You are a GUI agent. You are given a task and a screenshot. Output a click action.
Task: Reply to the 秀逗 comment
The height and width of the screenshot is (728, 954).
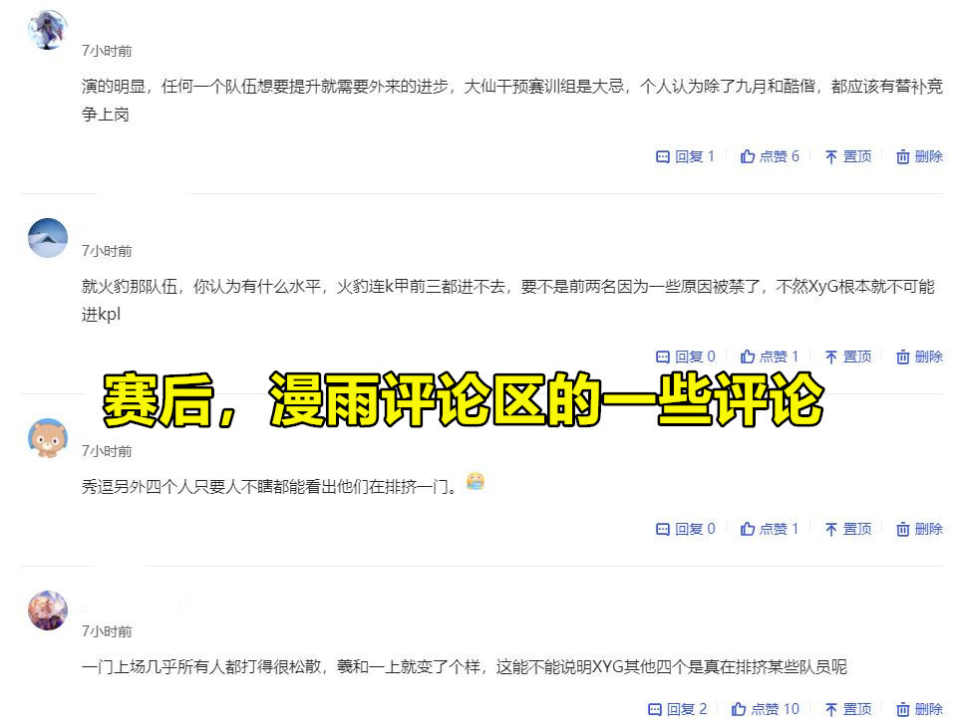pyautogui.click(x=685, y=529)
